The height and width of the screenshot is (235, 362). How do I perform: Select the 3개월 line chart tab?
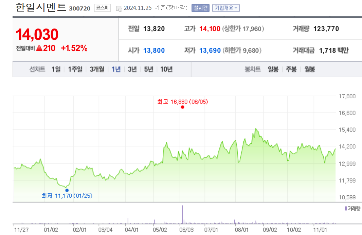(x=97, y=69)
